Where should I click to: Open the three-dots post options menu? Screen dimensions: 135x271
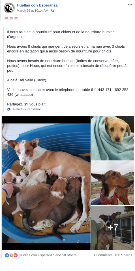point(130,5)
